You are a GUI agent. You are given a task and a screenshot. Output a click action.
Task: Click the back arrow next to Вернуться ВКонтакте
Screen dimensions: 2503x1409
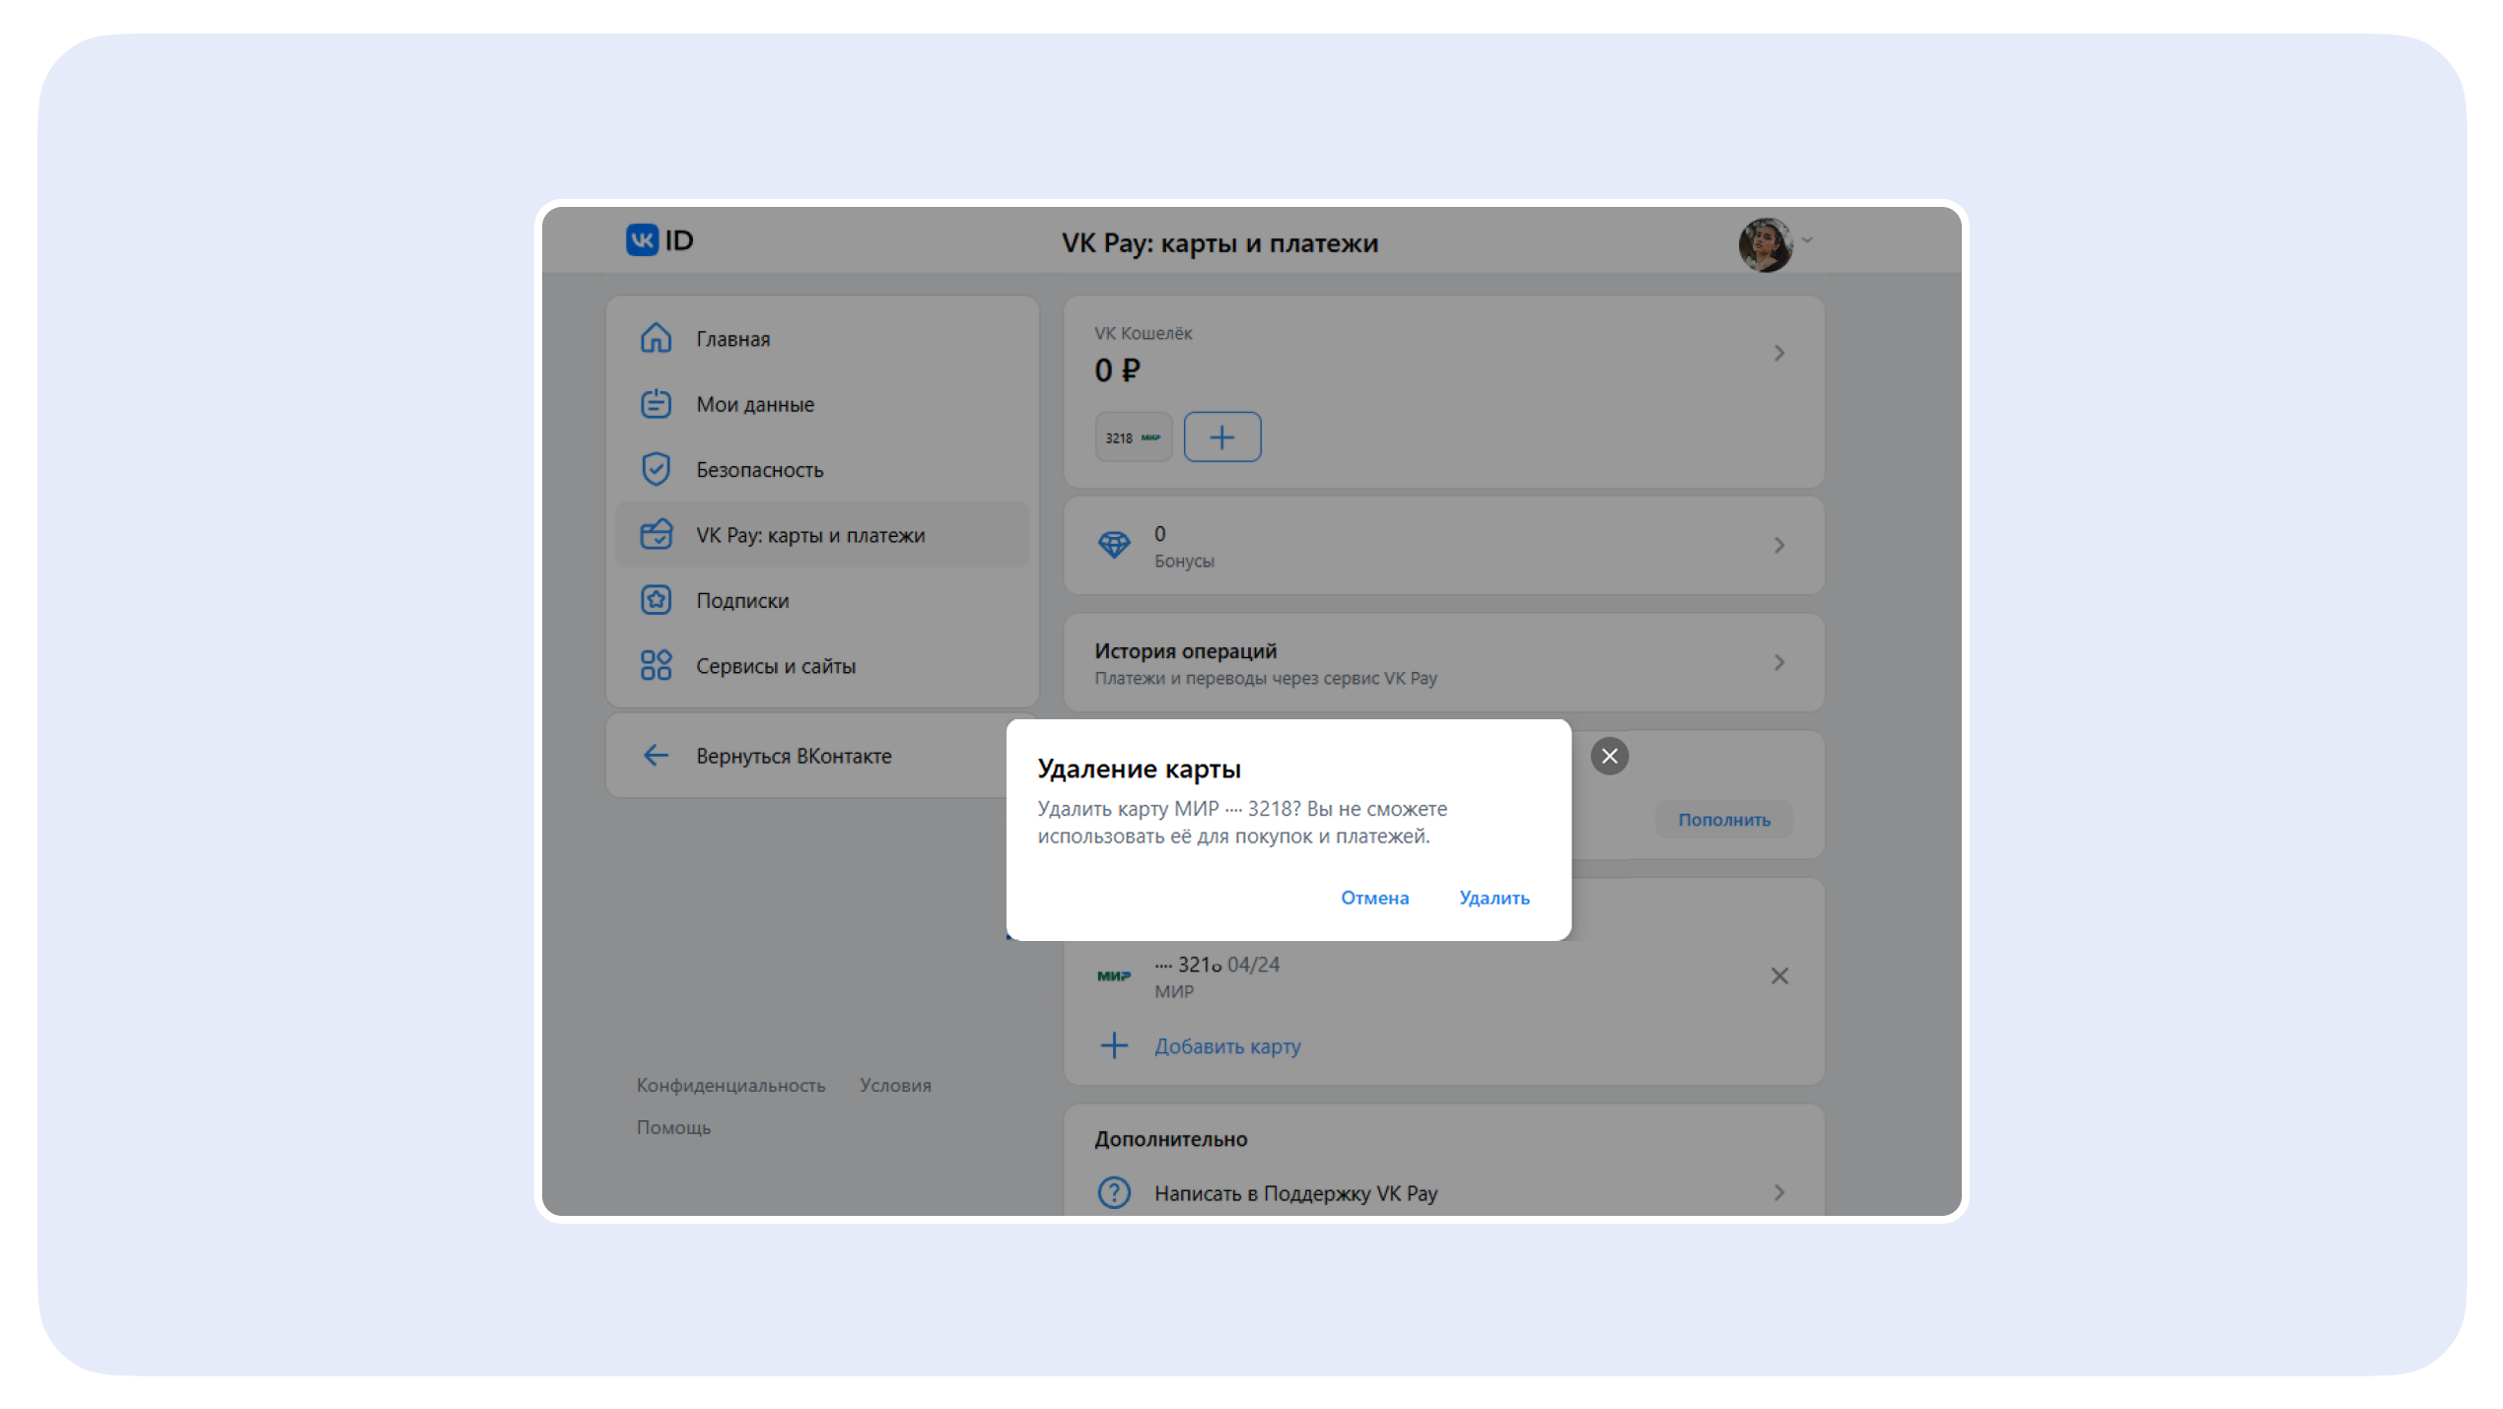[656, 756]
